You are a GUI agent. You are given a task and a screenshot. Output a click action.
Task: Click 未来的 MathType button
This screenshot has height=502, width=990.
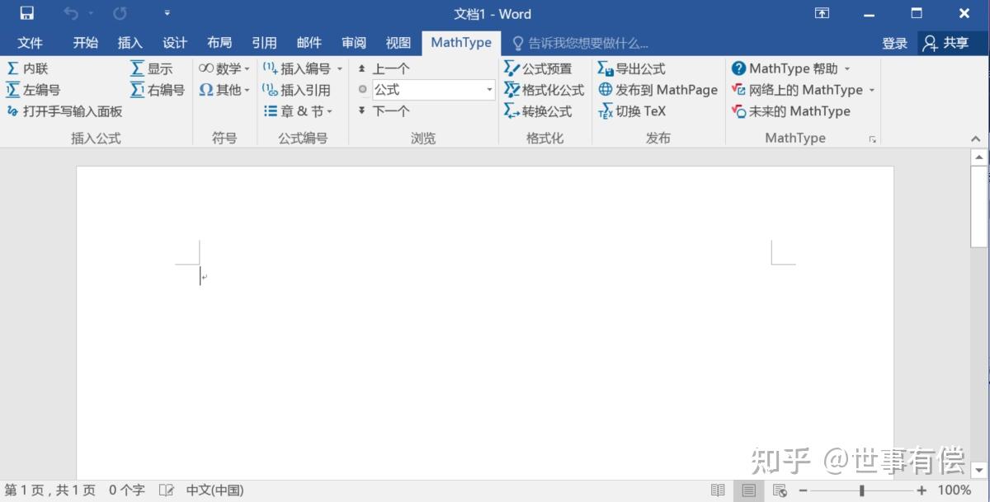[x=791, y=111]
